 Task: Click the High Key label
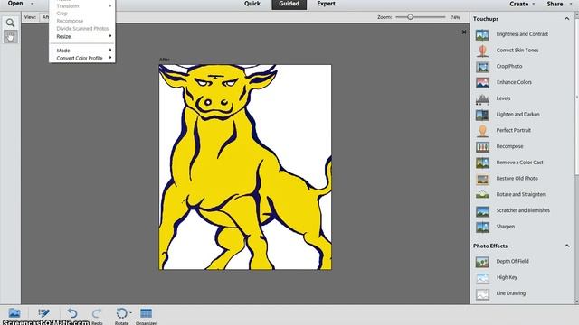click(x=507, y=277)
